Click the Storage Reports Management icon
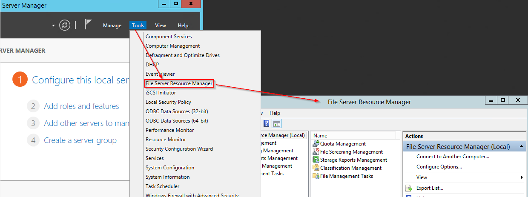528x197 pixels. click(x=316, y=160)
